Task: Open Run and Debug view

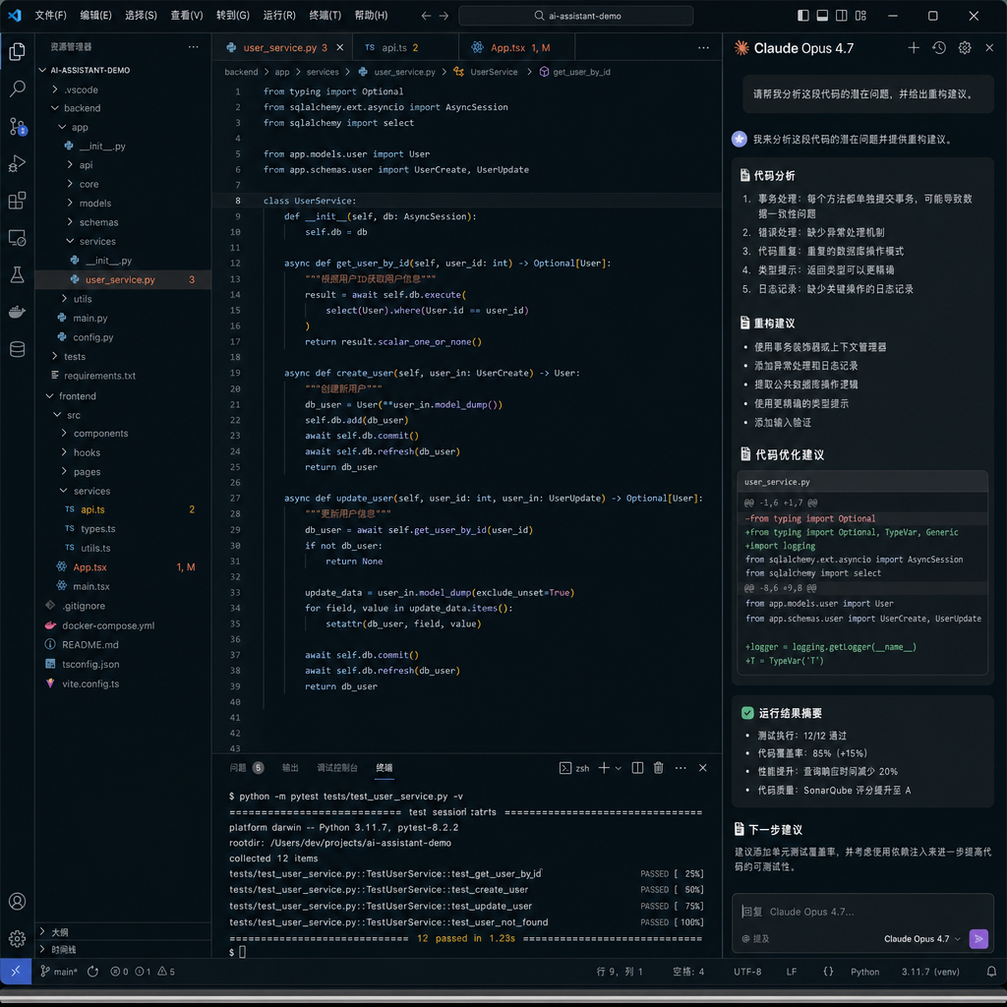Action: pyautogui.click(x=18, y=164)
